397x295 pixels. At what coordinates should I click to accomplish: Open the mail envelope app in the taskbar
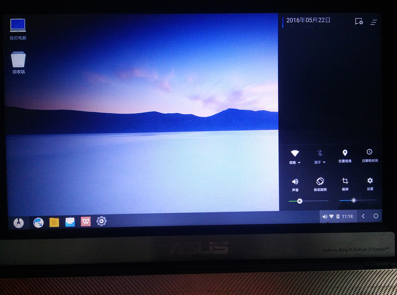[x=70, y=222]
